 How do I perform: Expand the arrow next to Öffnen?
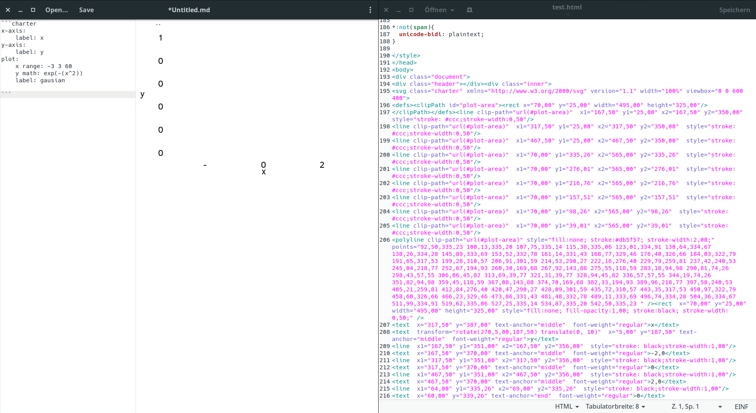tap(451, 10)
